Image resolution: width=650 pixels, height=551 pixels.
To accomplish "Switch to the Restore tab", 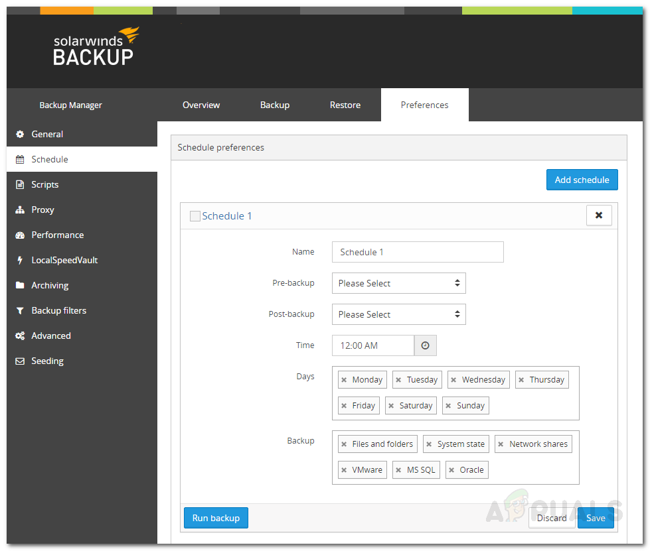I will pyautogui.click(x=345, y=105).
